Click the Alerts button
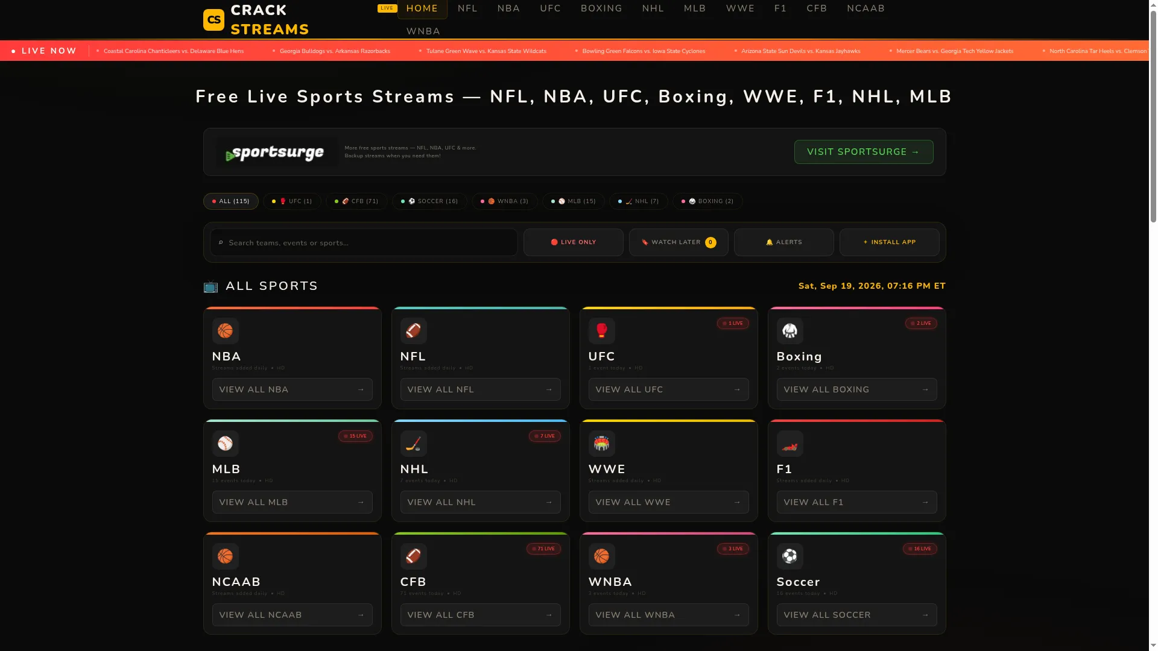The image size is (1158, 651). [x=784, y=242]
